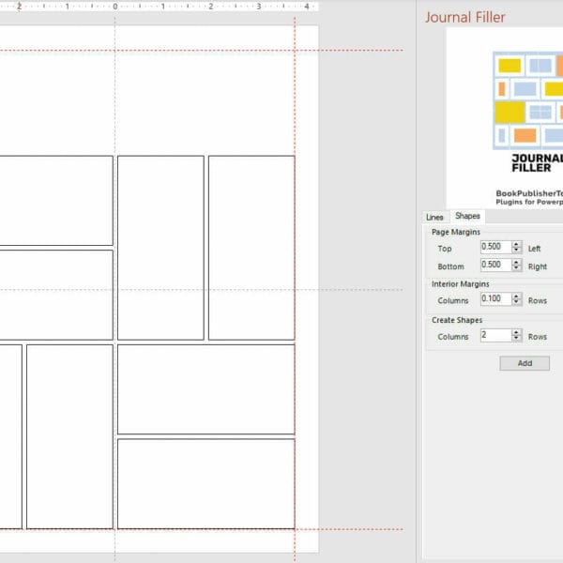Select the tall rectangle touching the right margin guide

251,248
